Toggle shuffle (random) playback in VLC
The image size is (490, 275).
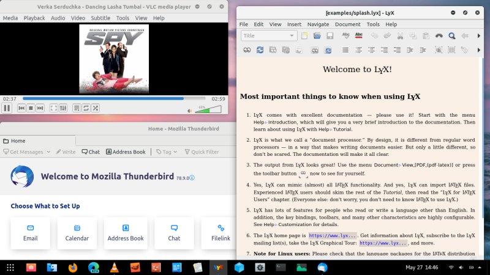pyautogui.click(x=96, y=108)
